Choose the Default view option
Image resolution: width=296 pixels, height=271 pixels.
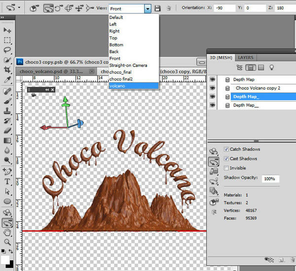click(x=134, y=17)
